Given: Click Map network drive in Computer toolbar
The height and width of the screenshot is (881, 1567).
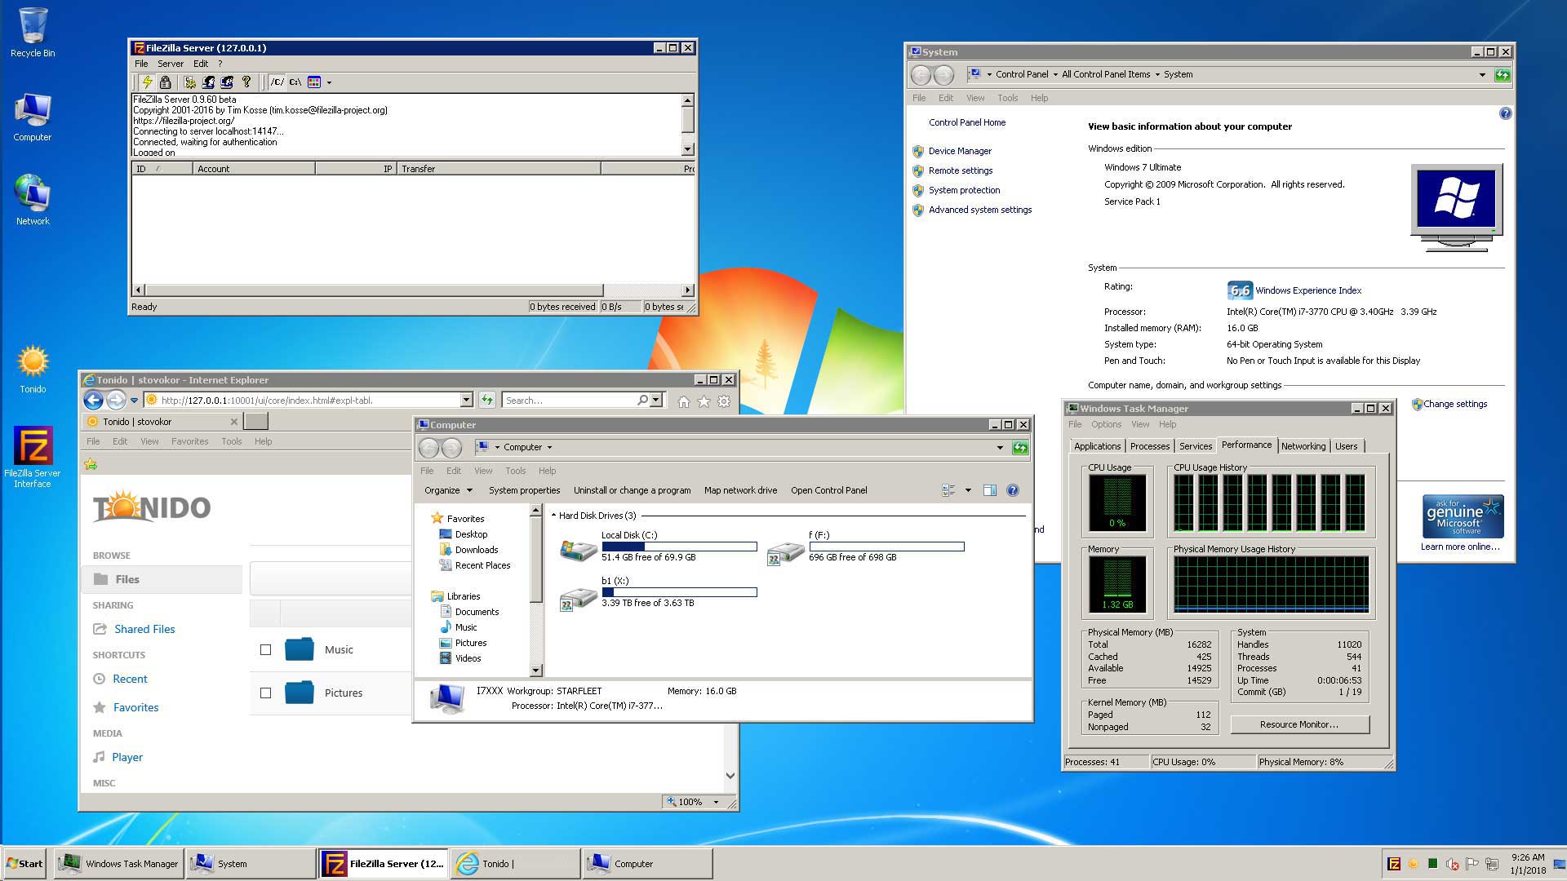Looking at the screenshot, I should (x=740, y=490).
